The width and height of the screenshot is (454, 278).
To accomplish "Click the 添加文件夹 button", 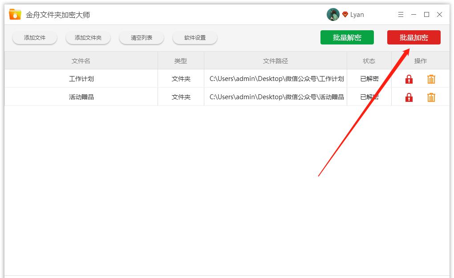I will [x=88, y=37].
